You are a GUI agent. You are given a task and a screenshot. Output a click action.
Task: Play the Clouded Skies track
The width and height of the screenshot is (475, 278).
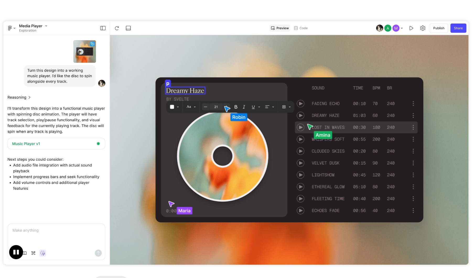click(x=300, y=151)
